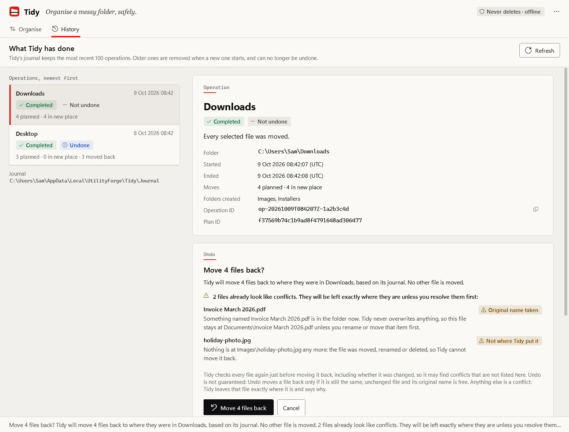This screenshot has width=569, height=432.
Task: Click Completed badge in Downloads list row
Action: [x=36, y=105]
